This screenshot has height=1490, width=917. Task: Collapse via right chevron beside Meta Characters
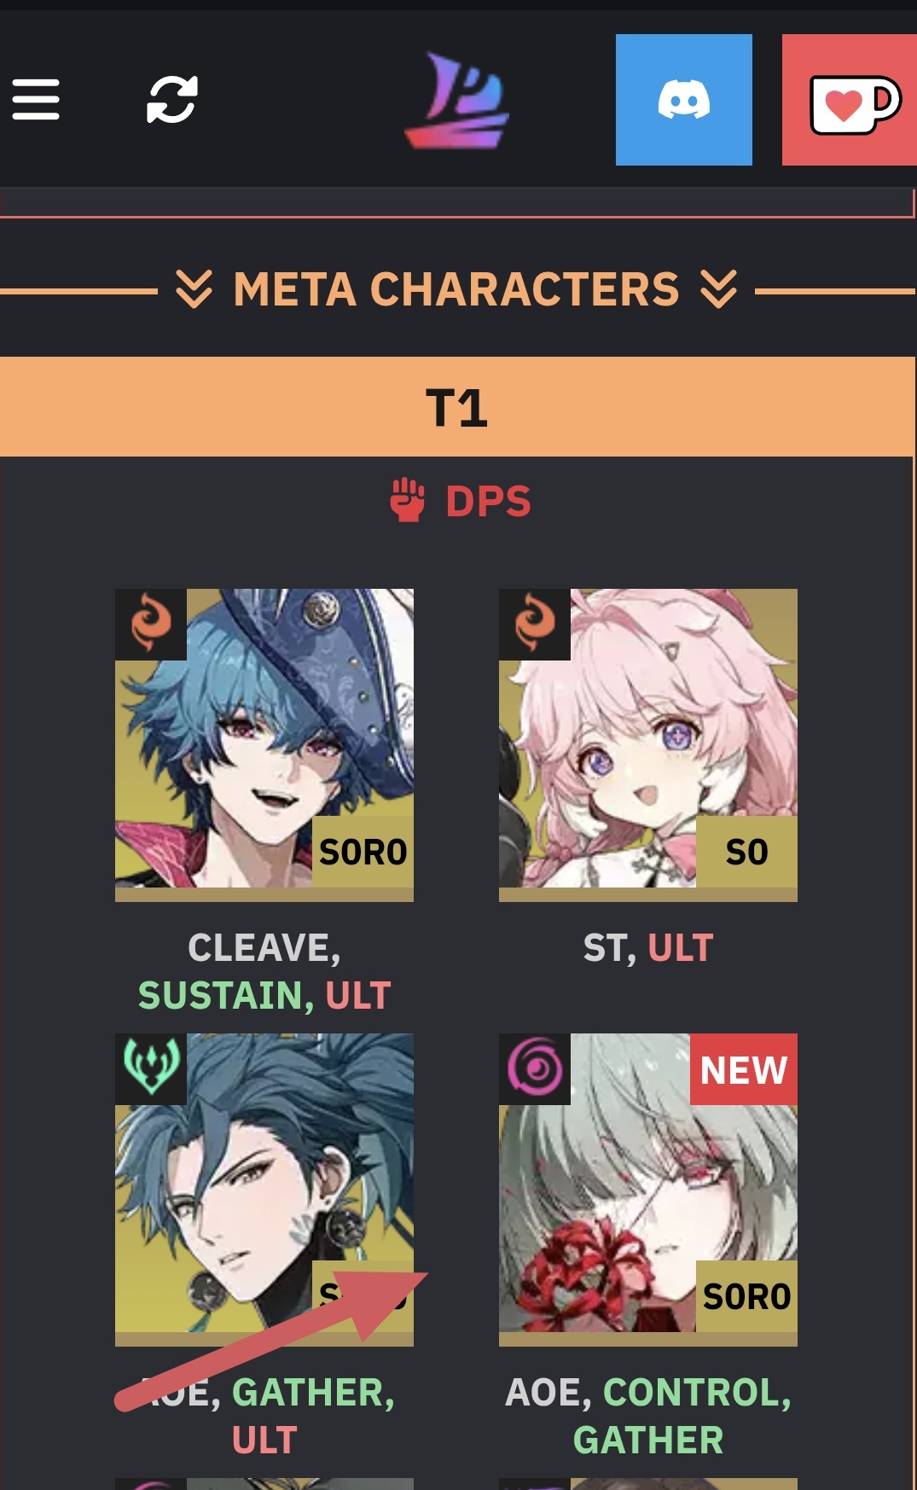[718, 289]
